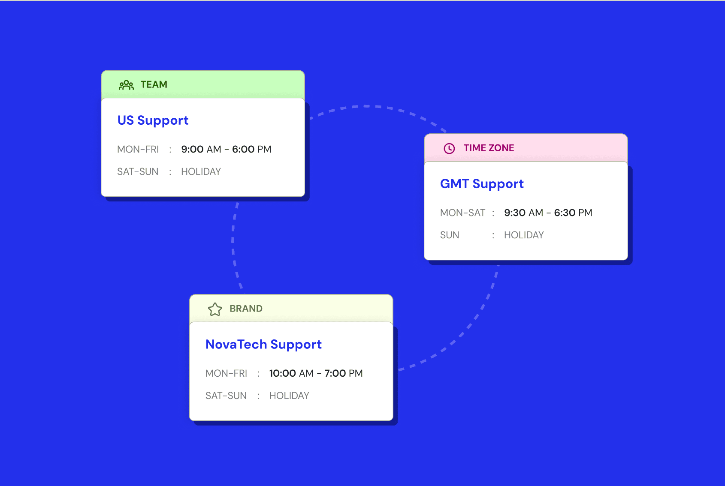Open the NovaTech Support title
The height and width of the screenshot is (486, 725).
pyautogui.click(x=263, y=345)
